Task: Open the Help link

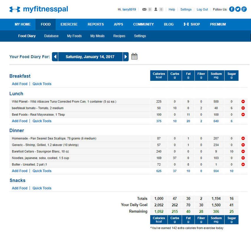Action: (172, 9)
